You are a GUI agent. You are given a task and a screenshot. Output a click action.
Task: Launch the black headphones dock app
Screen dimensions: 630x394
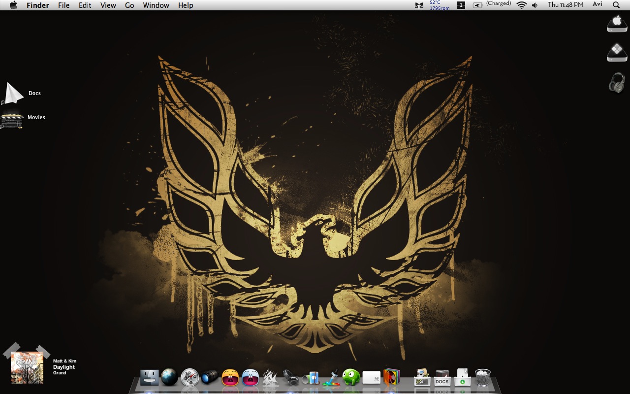tap(291, 378)
